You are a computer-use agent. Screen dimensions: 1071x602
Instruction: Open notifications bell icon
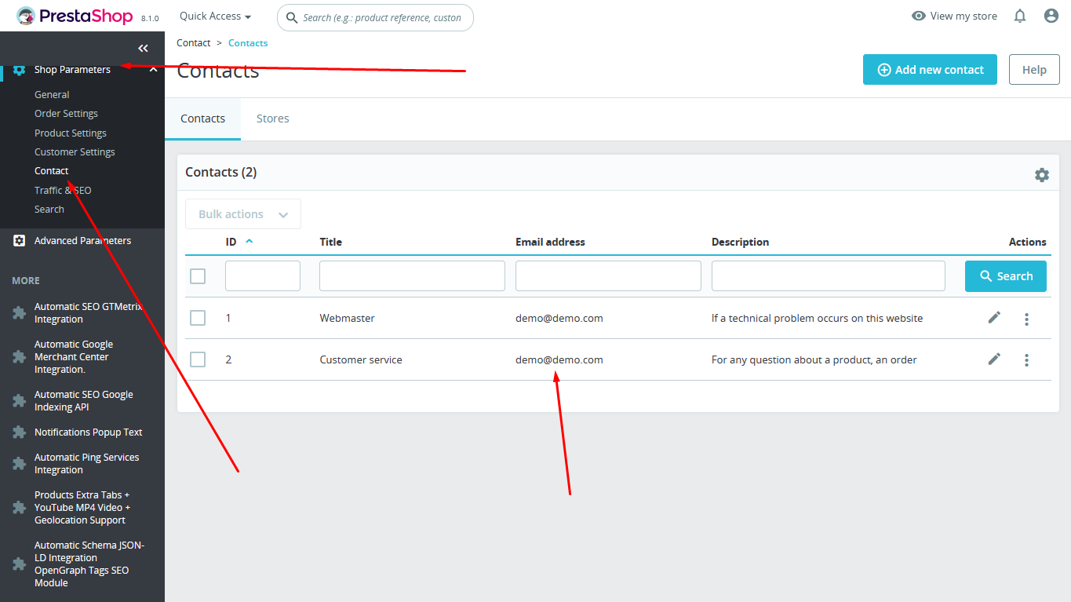click(1020, 16)
